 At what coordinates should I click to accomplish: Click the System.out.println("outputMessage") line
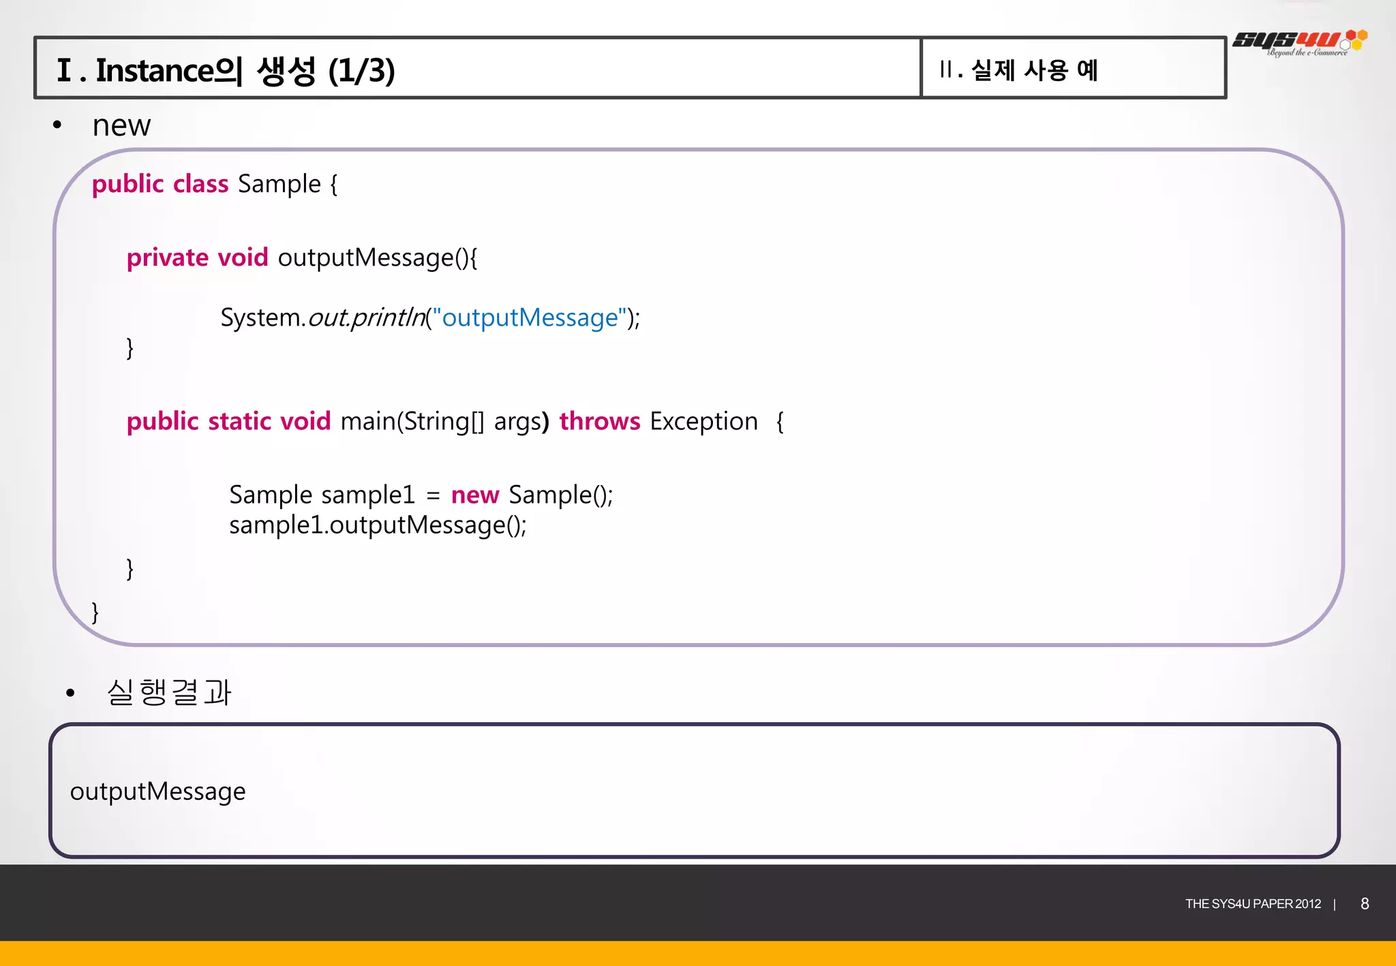[x=430, y=317]
